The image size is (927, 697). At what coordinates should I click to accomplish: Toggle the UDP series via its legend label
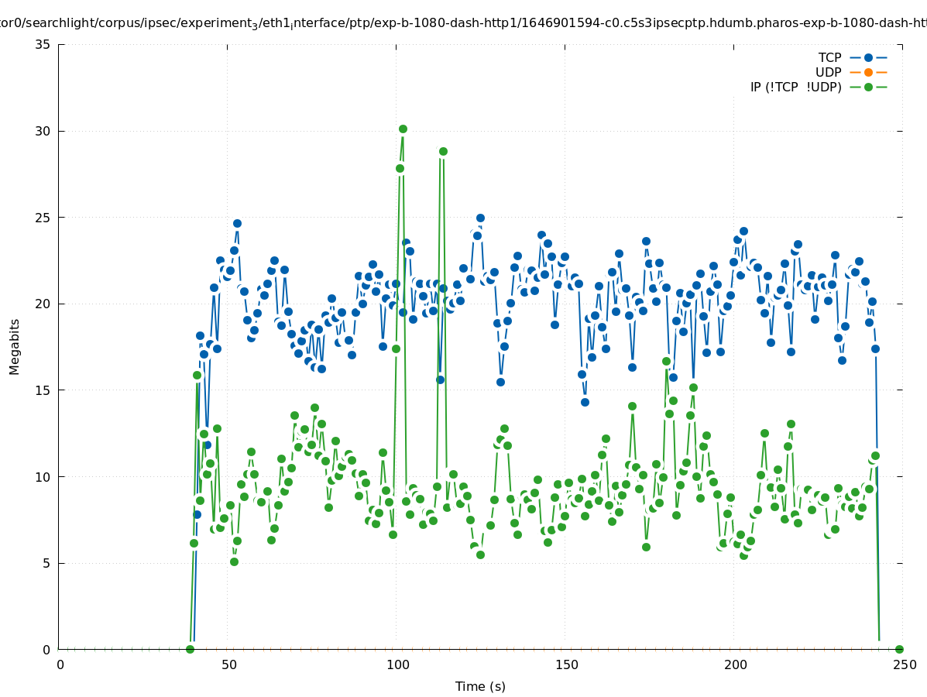tap(828, 72)
